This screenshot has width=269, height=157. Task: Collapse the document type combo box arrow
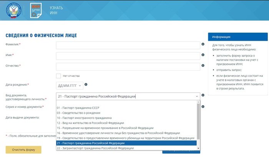(197, 96)
